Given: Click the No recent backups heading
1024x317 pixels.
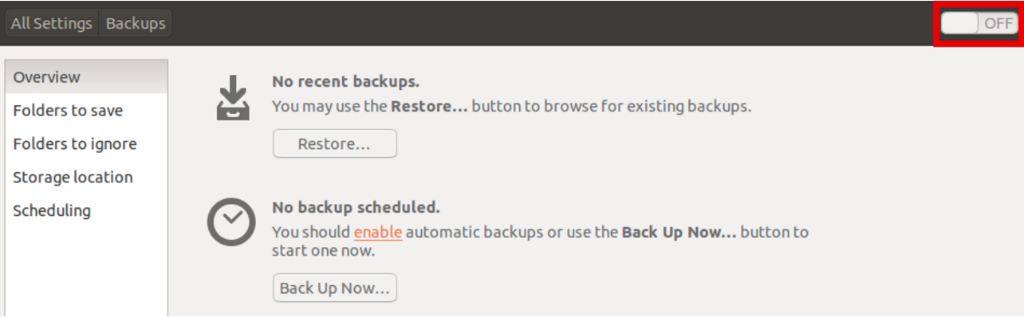Looking at the screenshot, I should tap(346, 81).
